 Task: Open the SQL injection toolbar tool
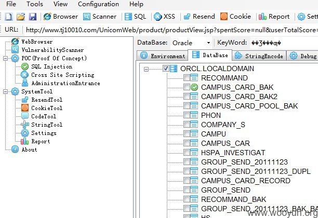click(x=135, y=17)
